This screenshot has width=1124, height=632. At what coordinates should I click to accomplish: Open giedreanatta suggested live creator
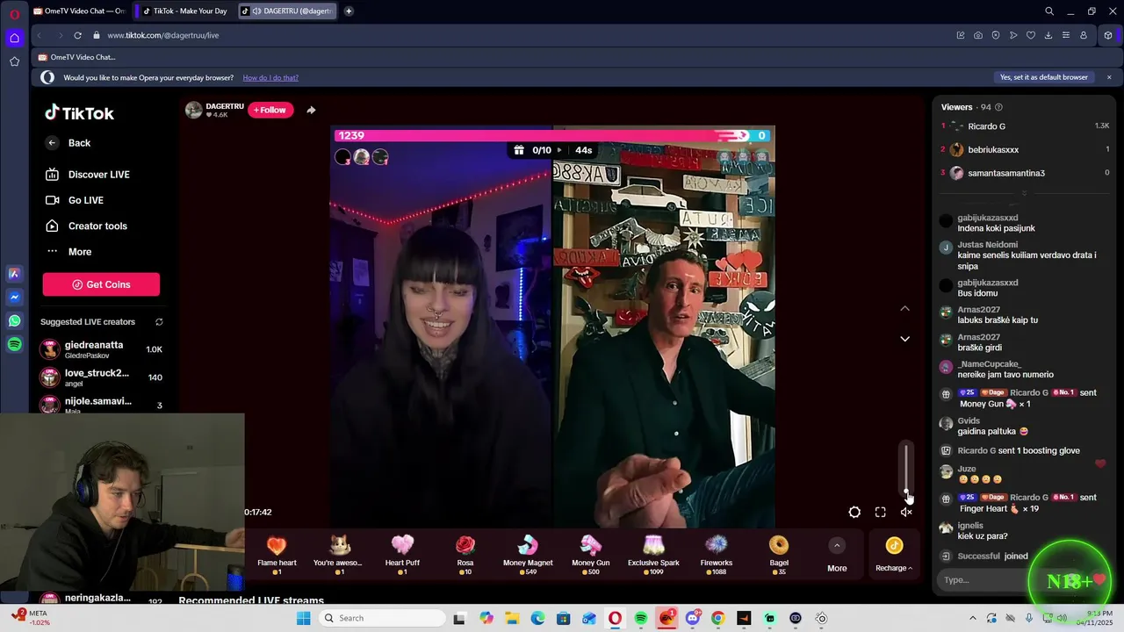[x=101, y=348]
